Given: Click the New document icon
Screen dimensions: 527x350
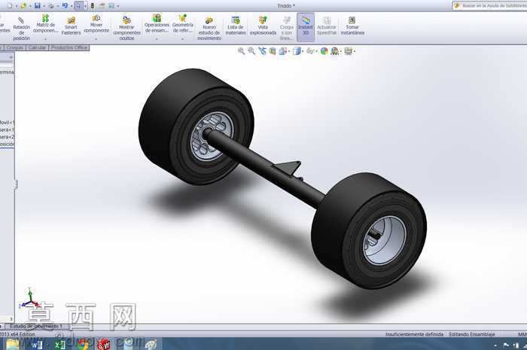Looking at the screenshot, I should coord(9,6).
